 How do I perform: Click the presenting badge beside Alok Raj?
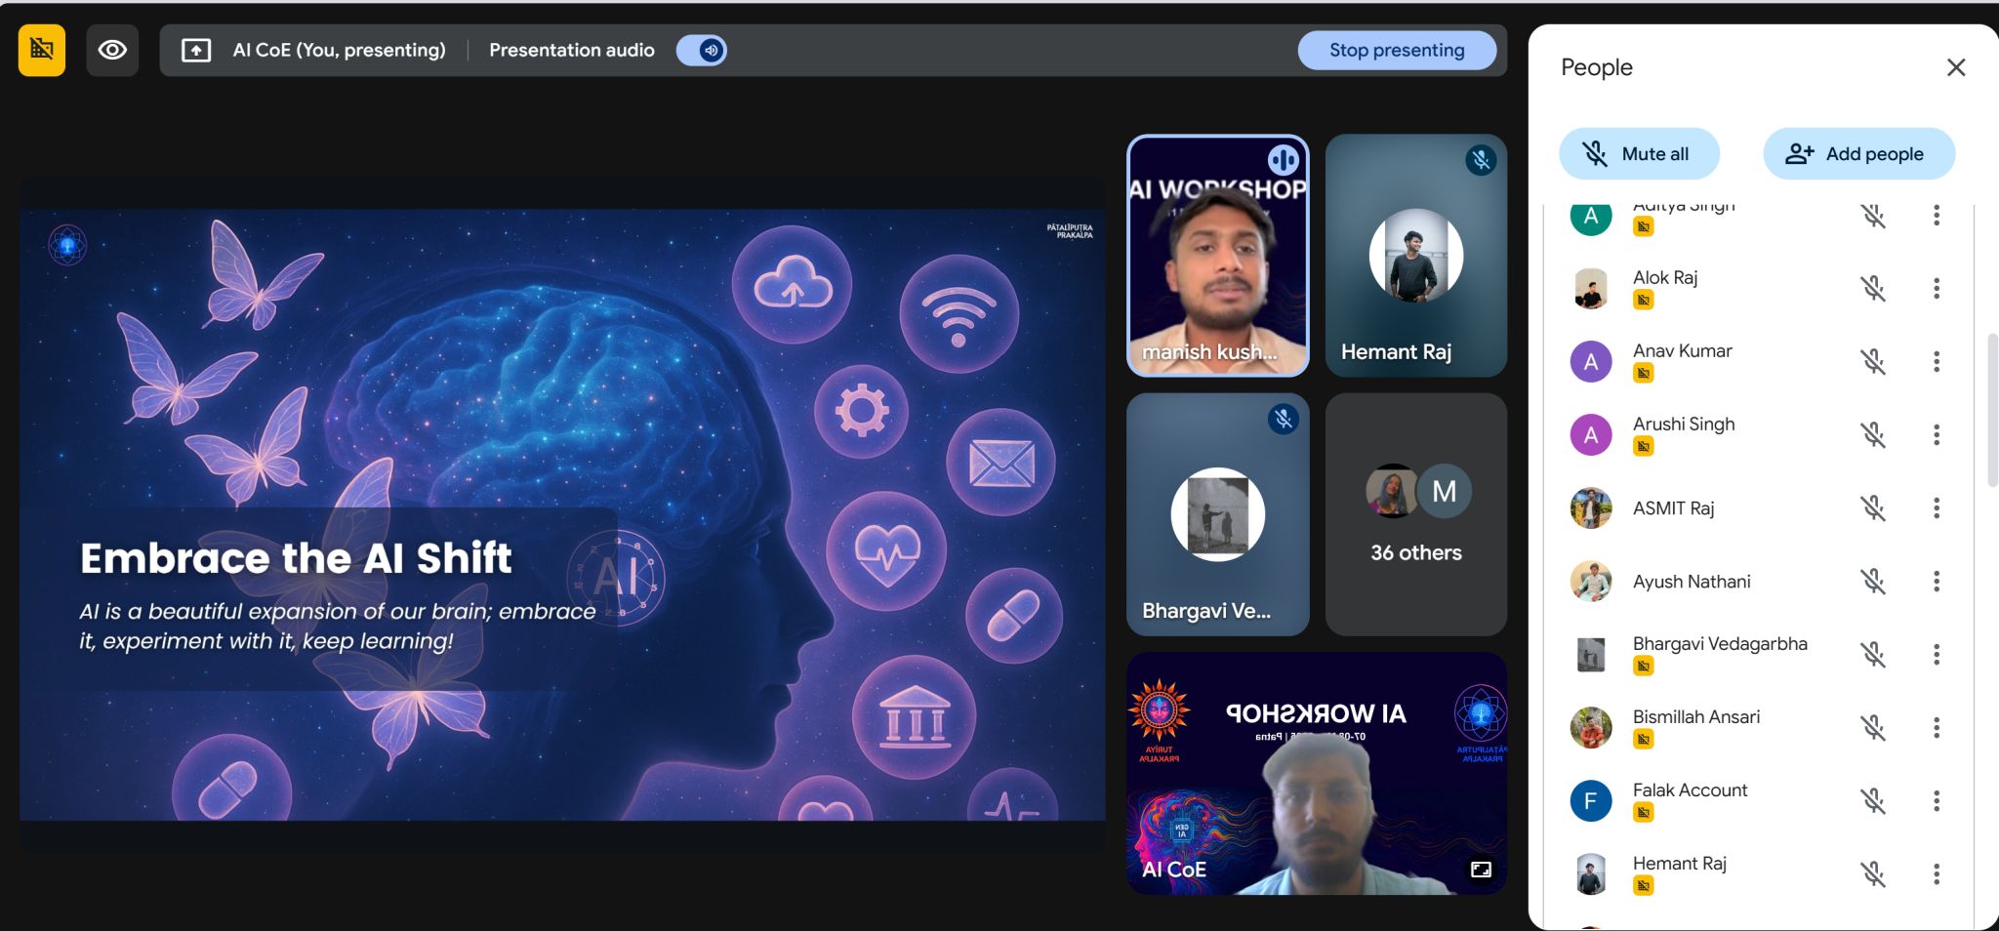tap(1645, 301)
